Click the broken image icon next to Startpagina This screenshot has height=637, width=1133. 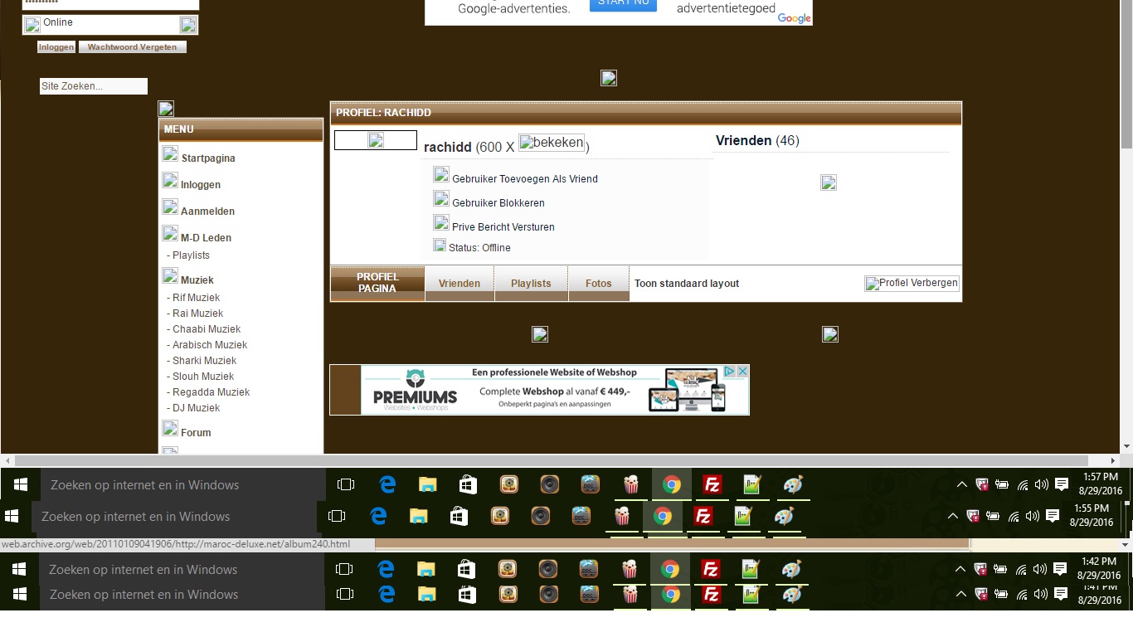coord(170,154)
